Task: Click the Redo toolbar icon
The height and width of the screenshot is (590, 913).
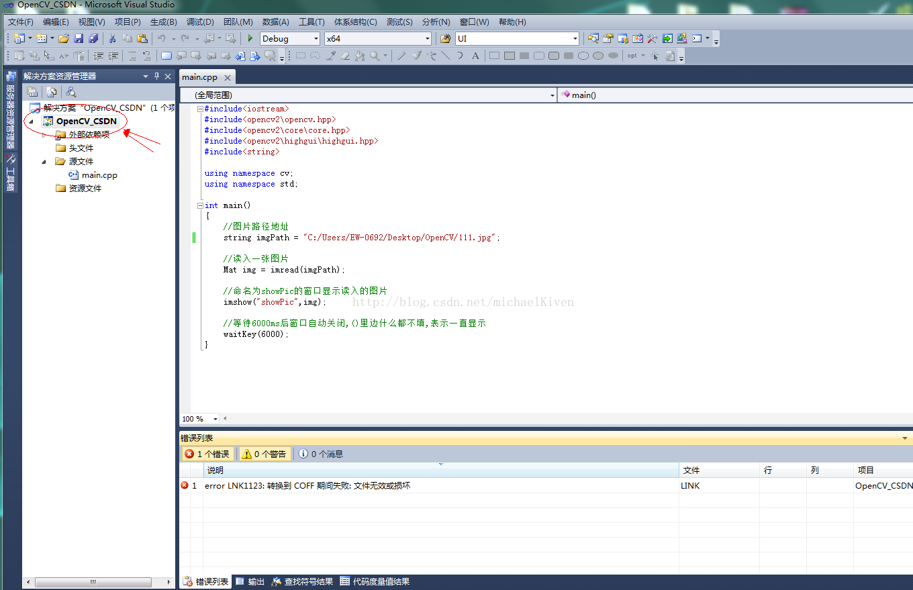Action: click(x=185, y=38)
